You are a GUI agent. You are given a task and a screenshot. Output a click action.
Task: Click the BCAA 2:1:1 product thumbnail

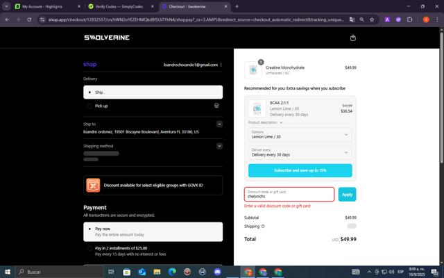[x=257, y=108]
